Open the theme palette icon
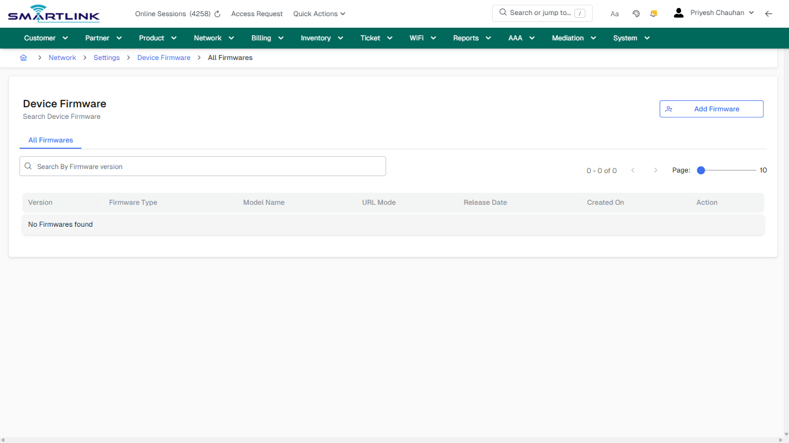Viewport: 789px width, 443px height. (x=636, y=13)
